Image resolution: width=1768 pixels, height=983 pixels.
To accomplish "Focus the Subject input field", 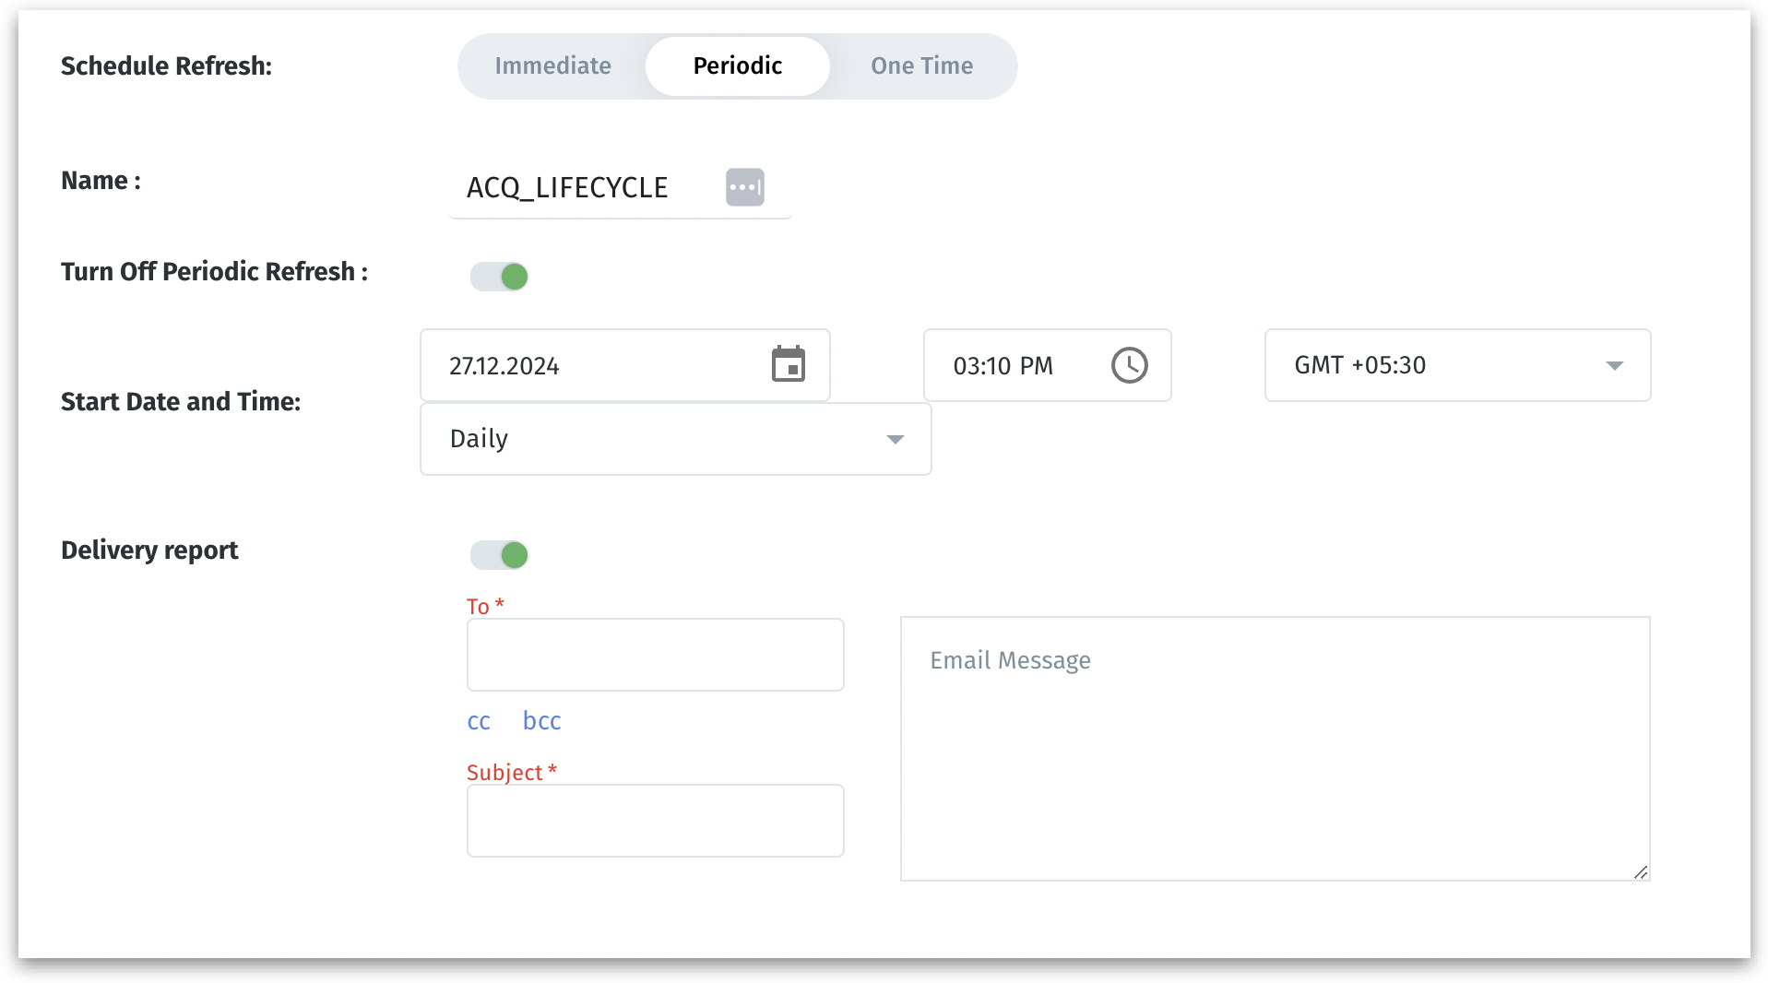I will coord(655,821).
